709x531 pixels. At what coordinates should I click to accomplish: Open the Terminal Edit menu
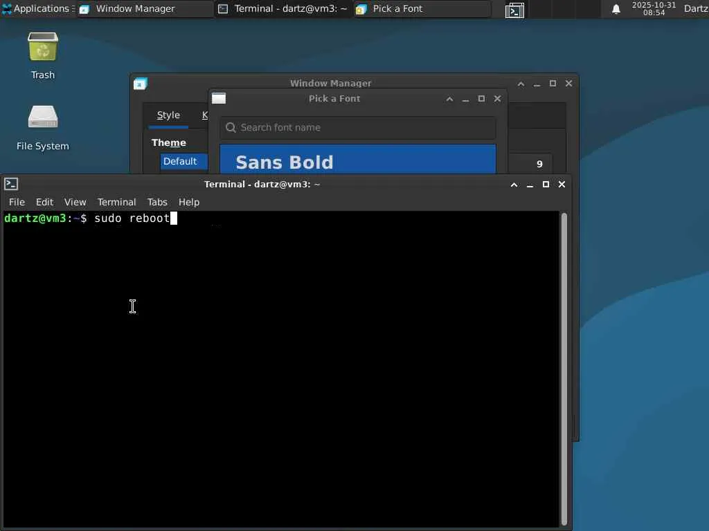tap(45, 202)
